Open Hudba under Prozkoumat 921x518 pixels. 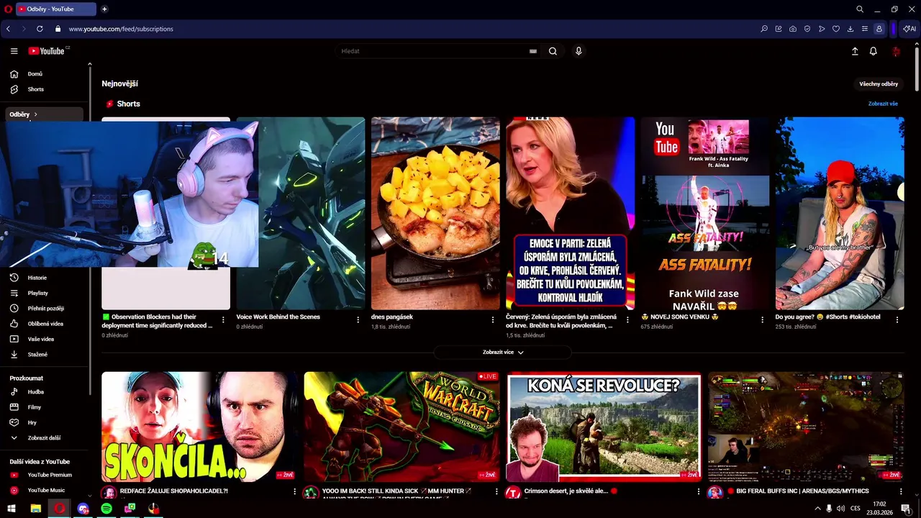(45, 392)
